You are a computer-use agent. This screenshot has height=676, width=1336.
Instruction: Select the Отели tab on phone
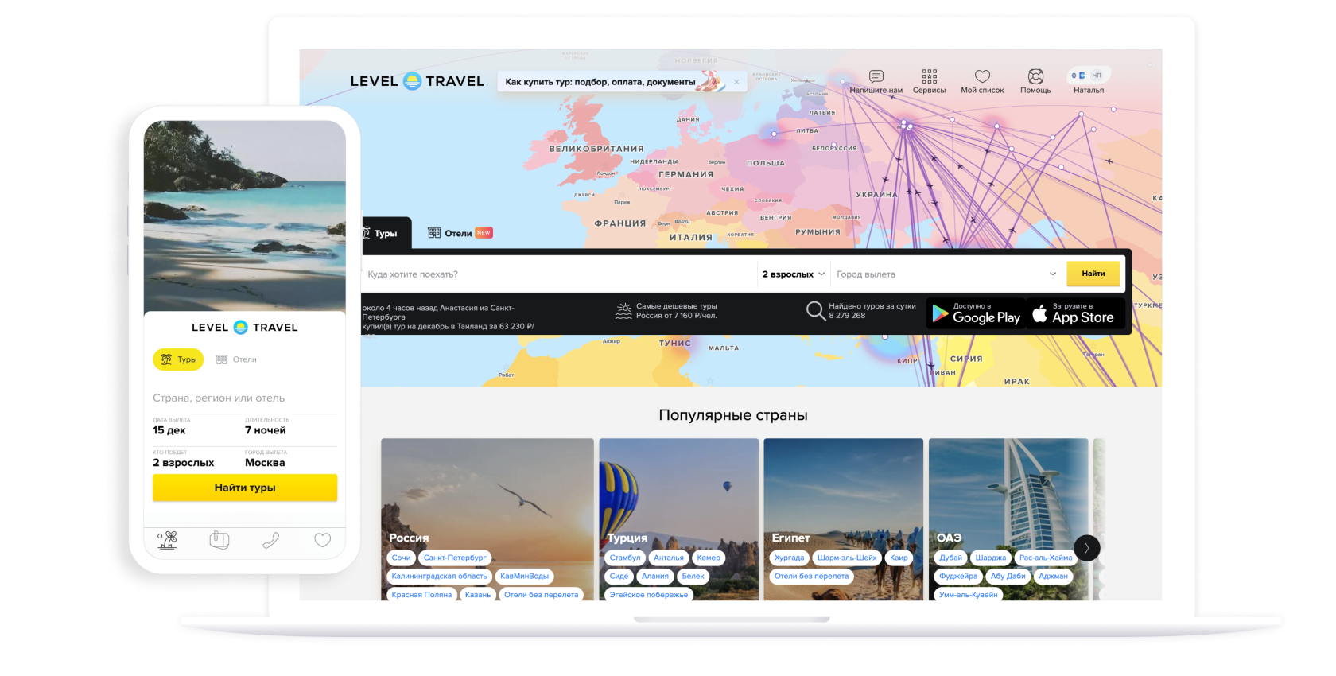pyautogui.click(x=236, y=359)
